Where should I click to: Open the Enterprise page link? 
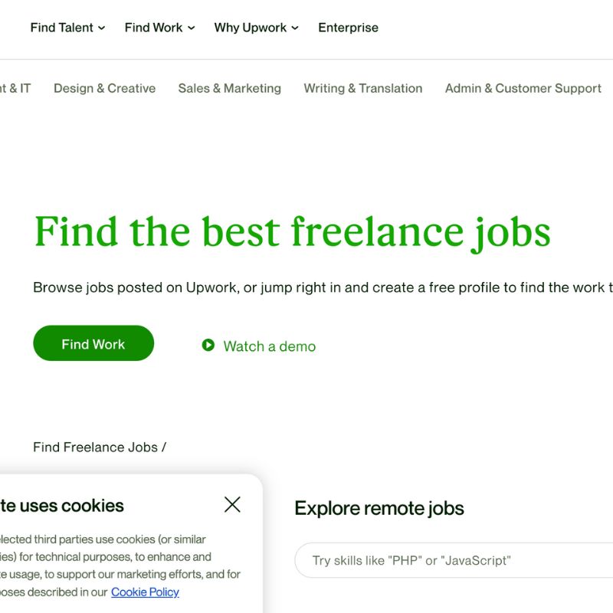tap(348, 28)
